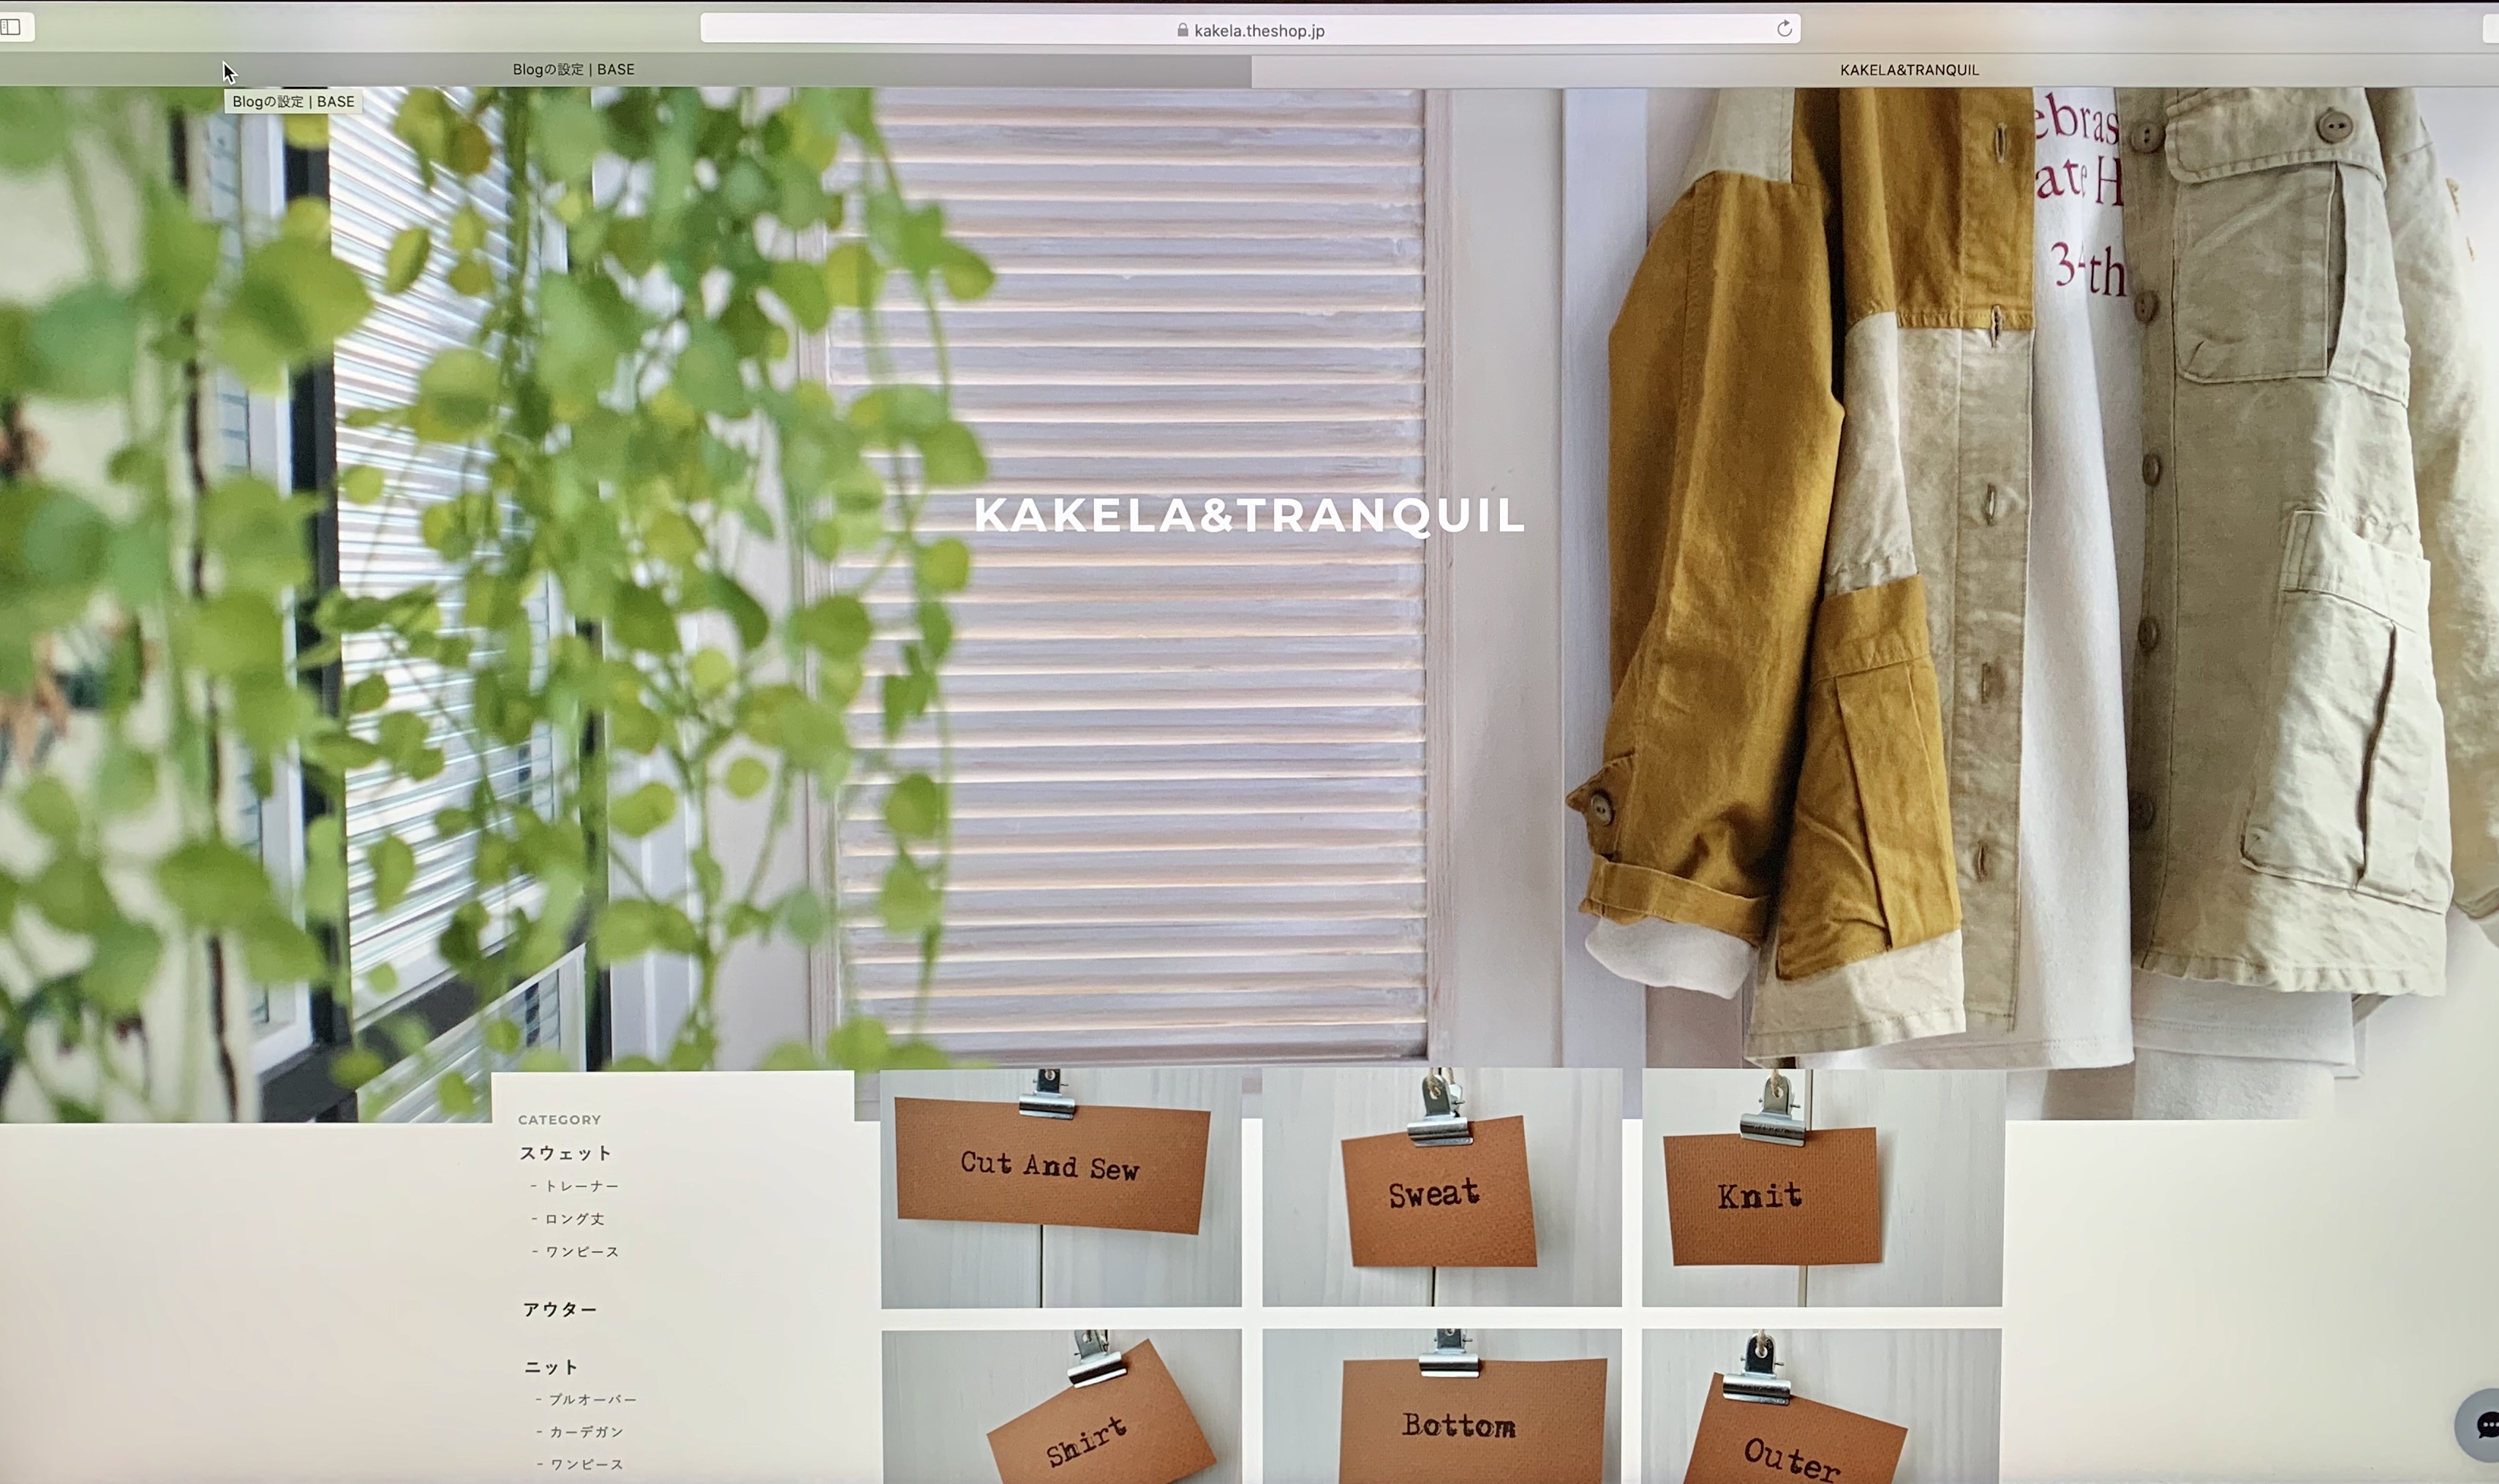The image size is (2499, 1484).
Task: Click the KAKELA&TRANQUIL shop title
Action: point(1249,515)
